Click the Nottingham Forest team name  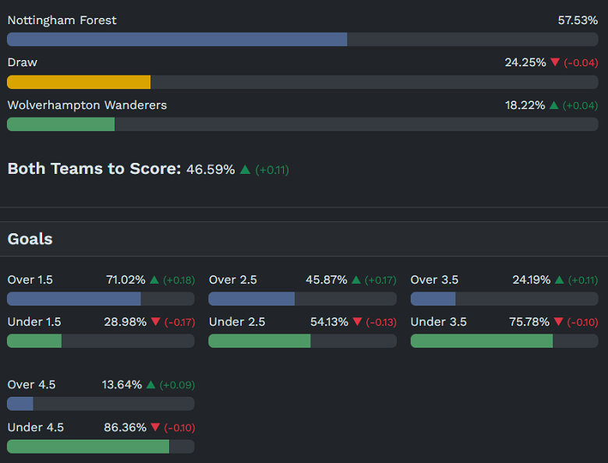click(x=62, y=20)
